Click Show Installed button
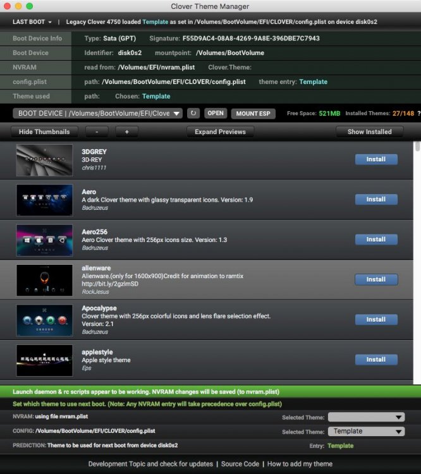The height and width of the screenshot is (474, 421). pos(370,132)
